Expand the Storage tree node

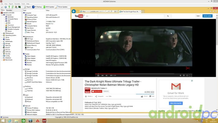pyautogui.click(x=2, y=44)
